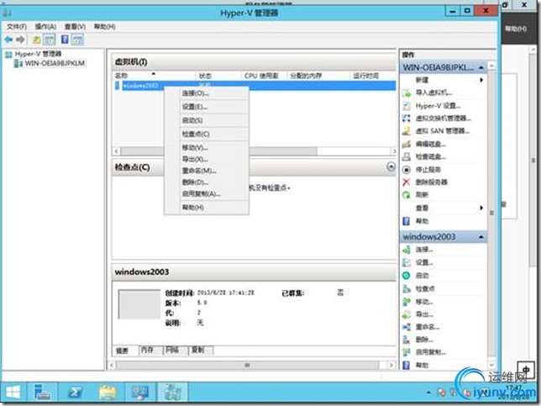Click 刷新 in the Actions pane
541x406 pixels.
point(422,195)
